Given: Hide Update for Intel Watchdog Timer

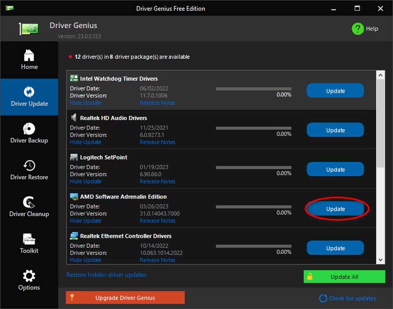Looking at the screenshot, I should point(85,103).
